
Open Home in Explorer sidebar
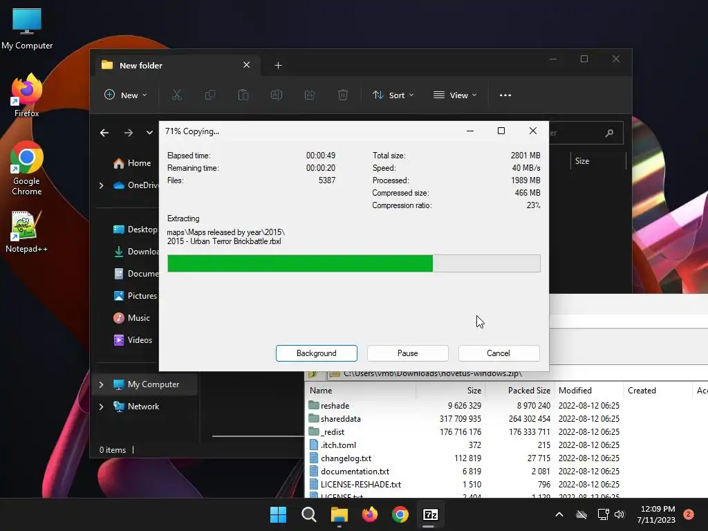point(132,163)
